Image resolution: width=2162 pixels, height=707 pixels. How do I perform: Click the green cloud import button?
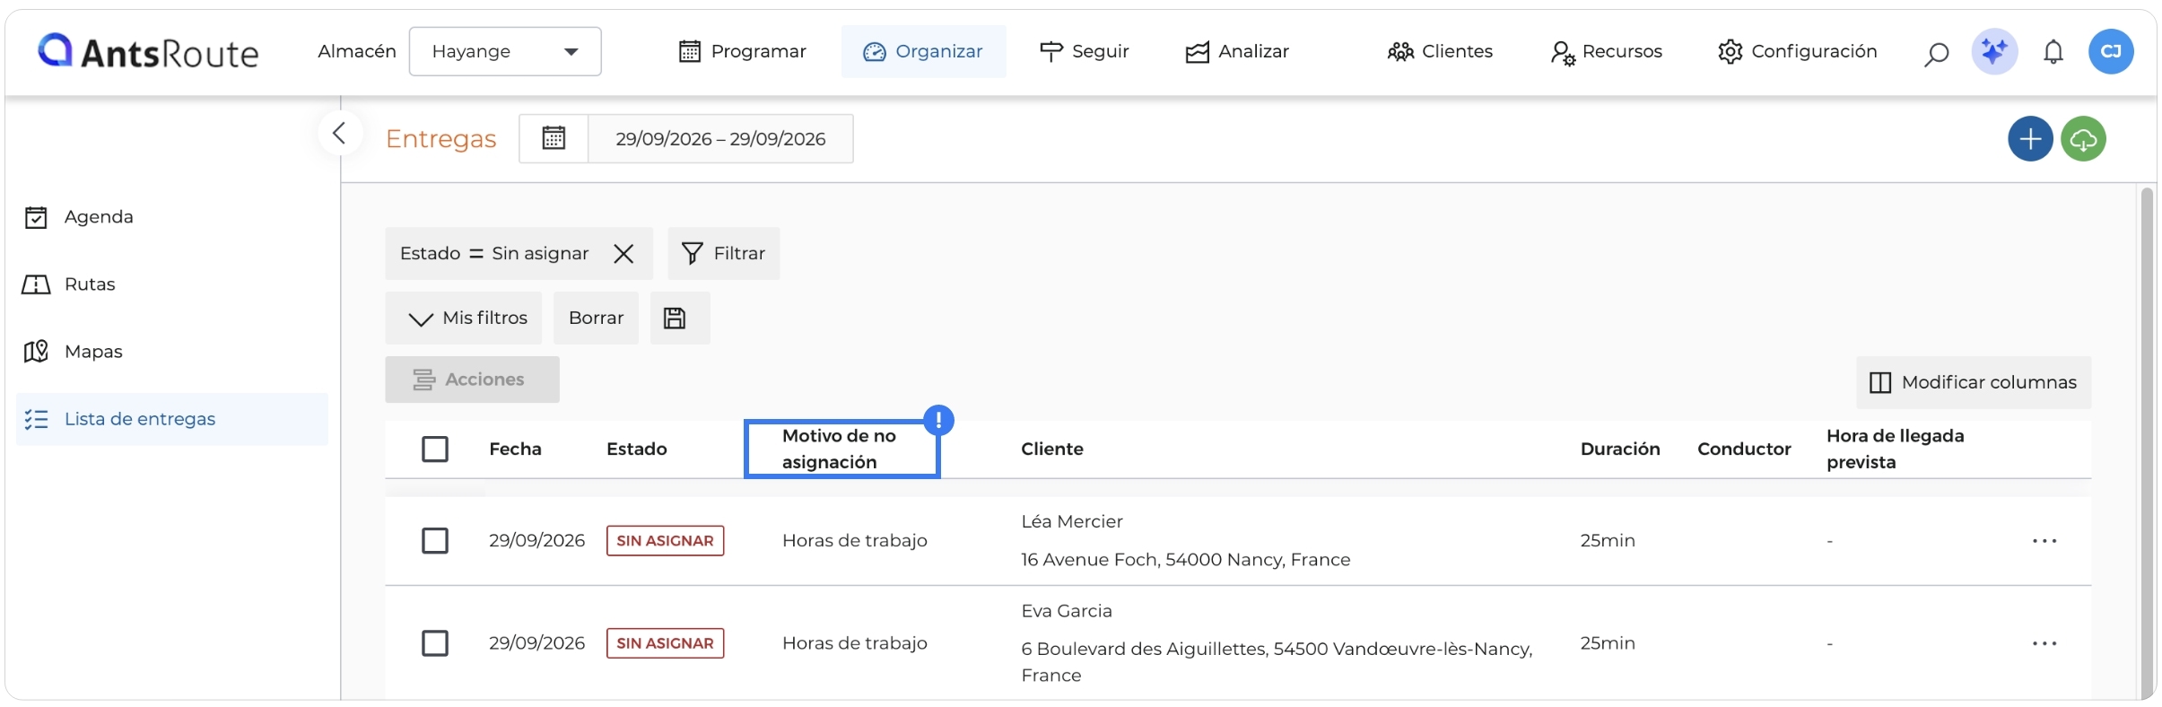point(2083,139)
